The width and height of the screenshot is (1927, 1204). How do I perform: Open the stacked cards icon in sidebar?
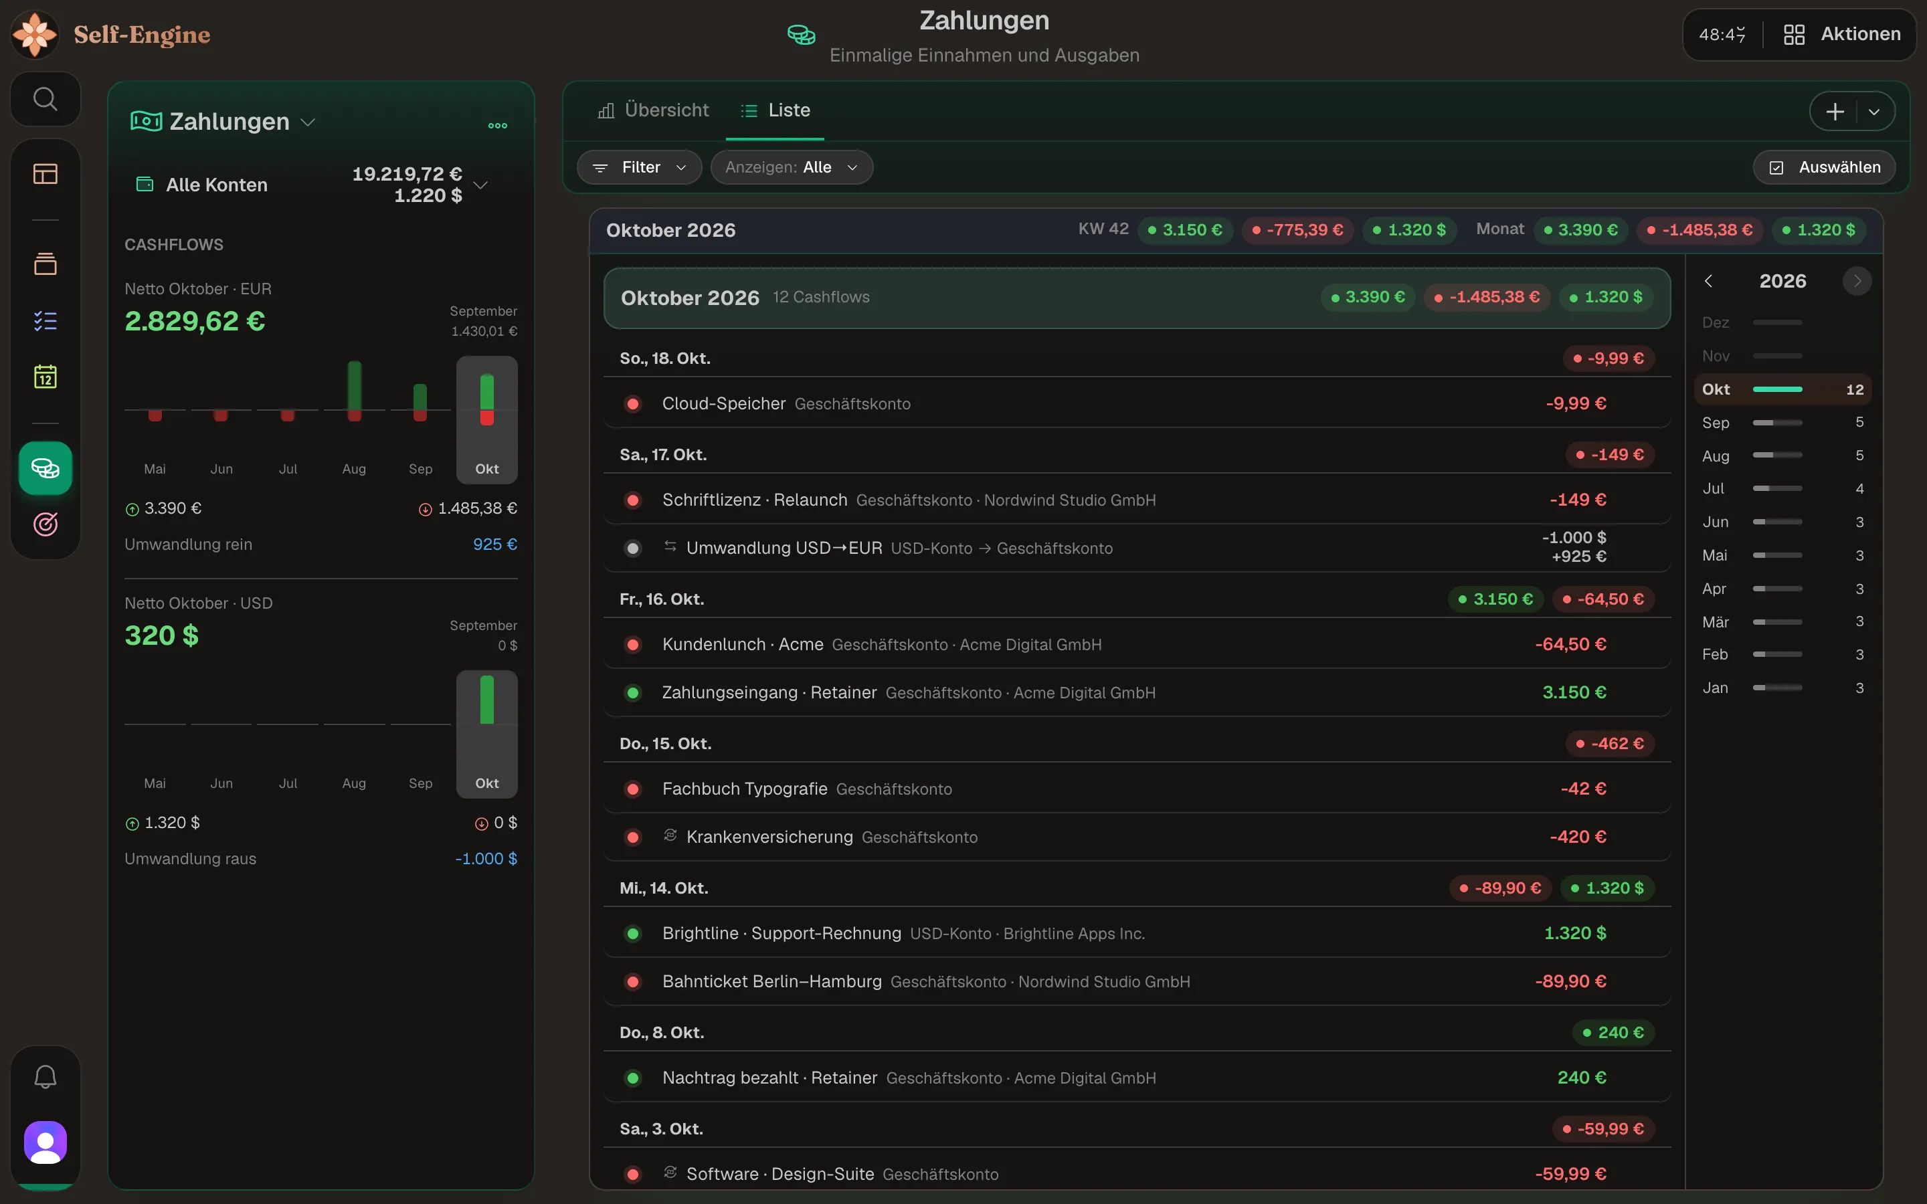click(45, 264)
